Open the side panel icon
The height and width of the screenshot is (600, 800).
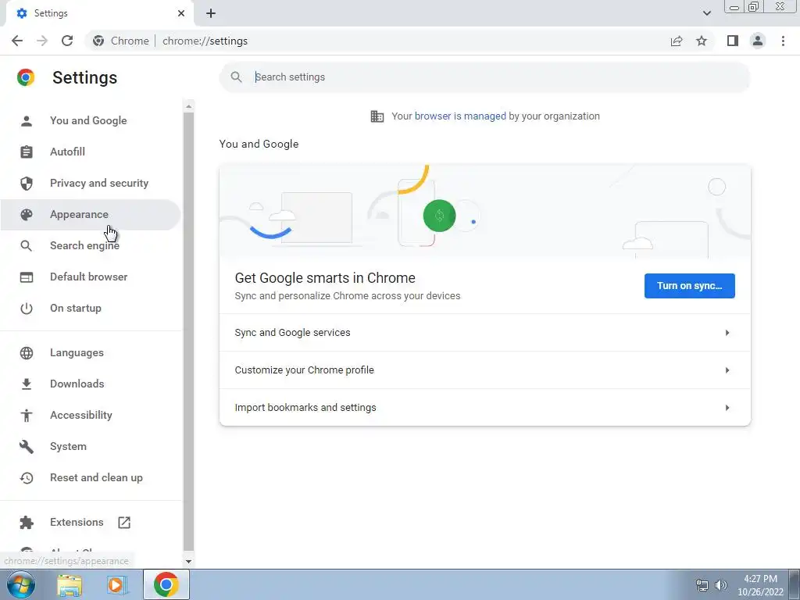tap(733, 41)
